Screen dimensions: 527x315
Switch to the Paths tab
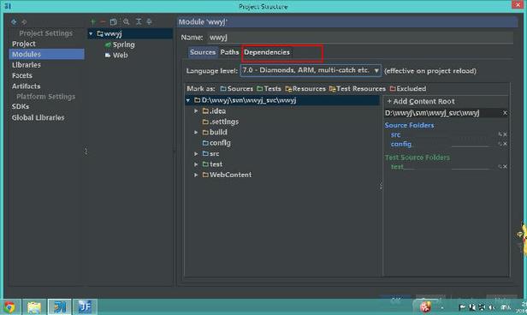(x=229, y=52)
